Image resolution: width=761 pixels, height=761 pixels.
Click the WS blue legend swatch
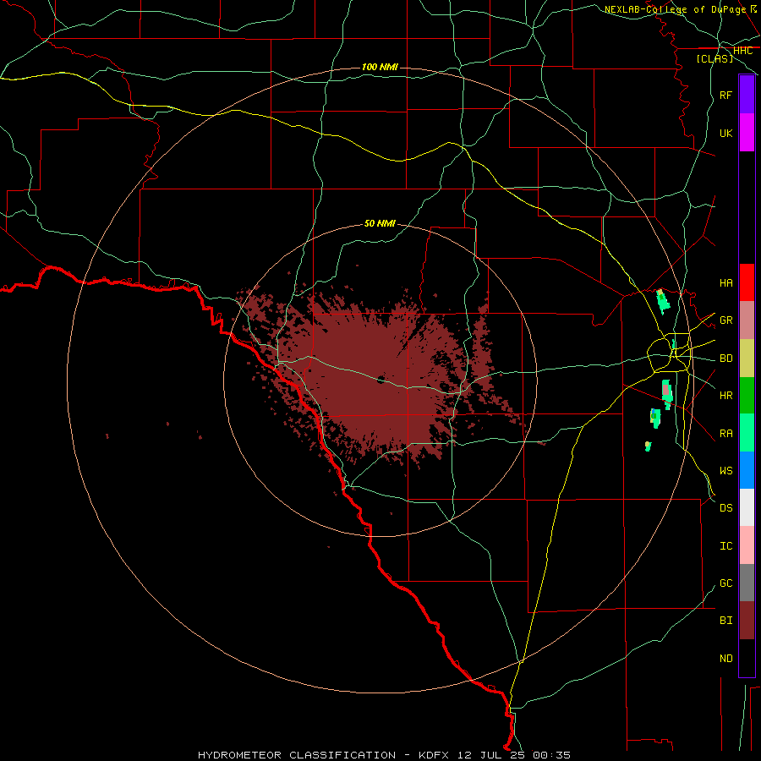coord(747,470)
